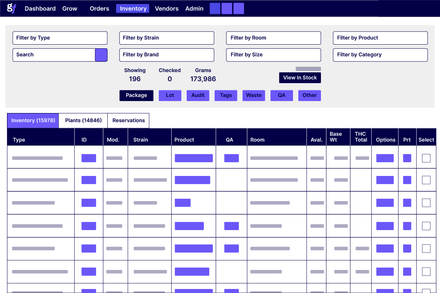440x293 pixels.
Task: Check the Select checkbox on the first row
Action: [426, 157]
